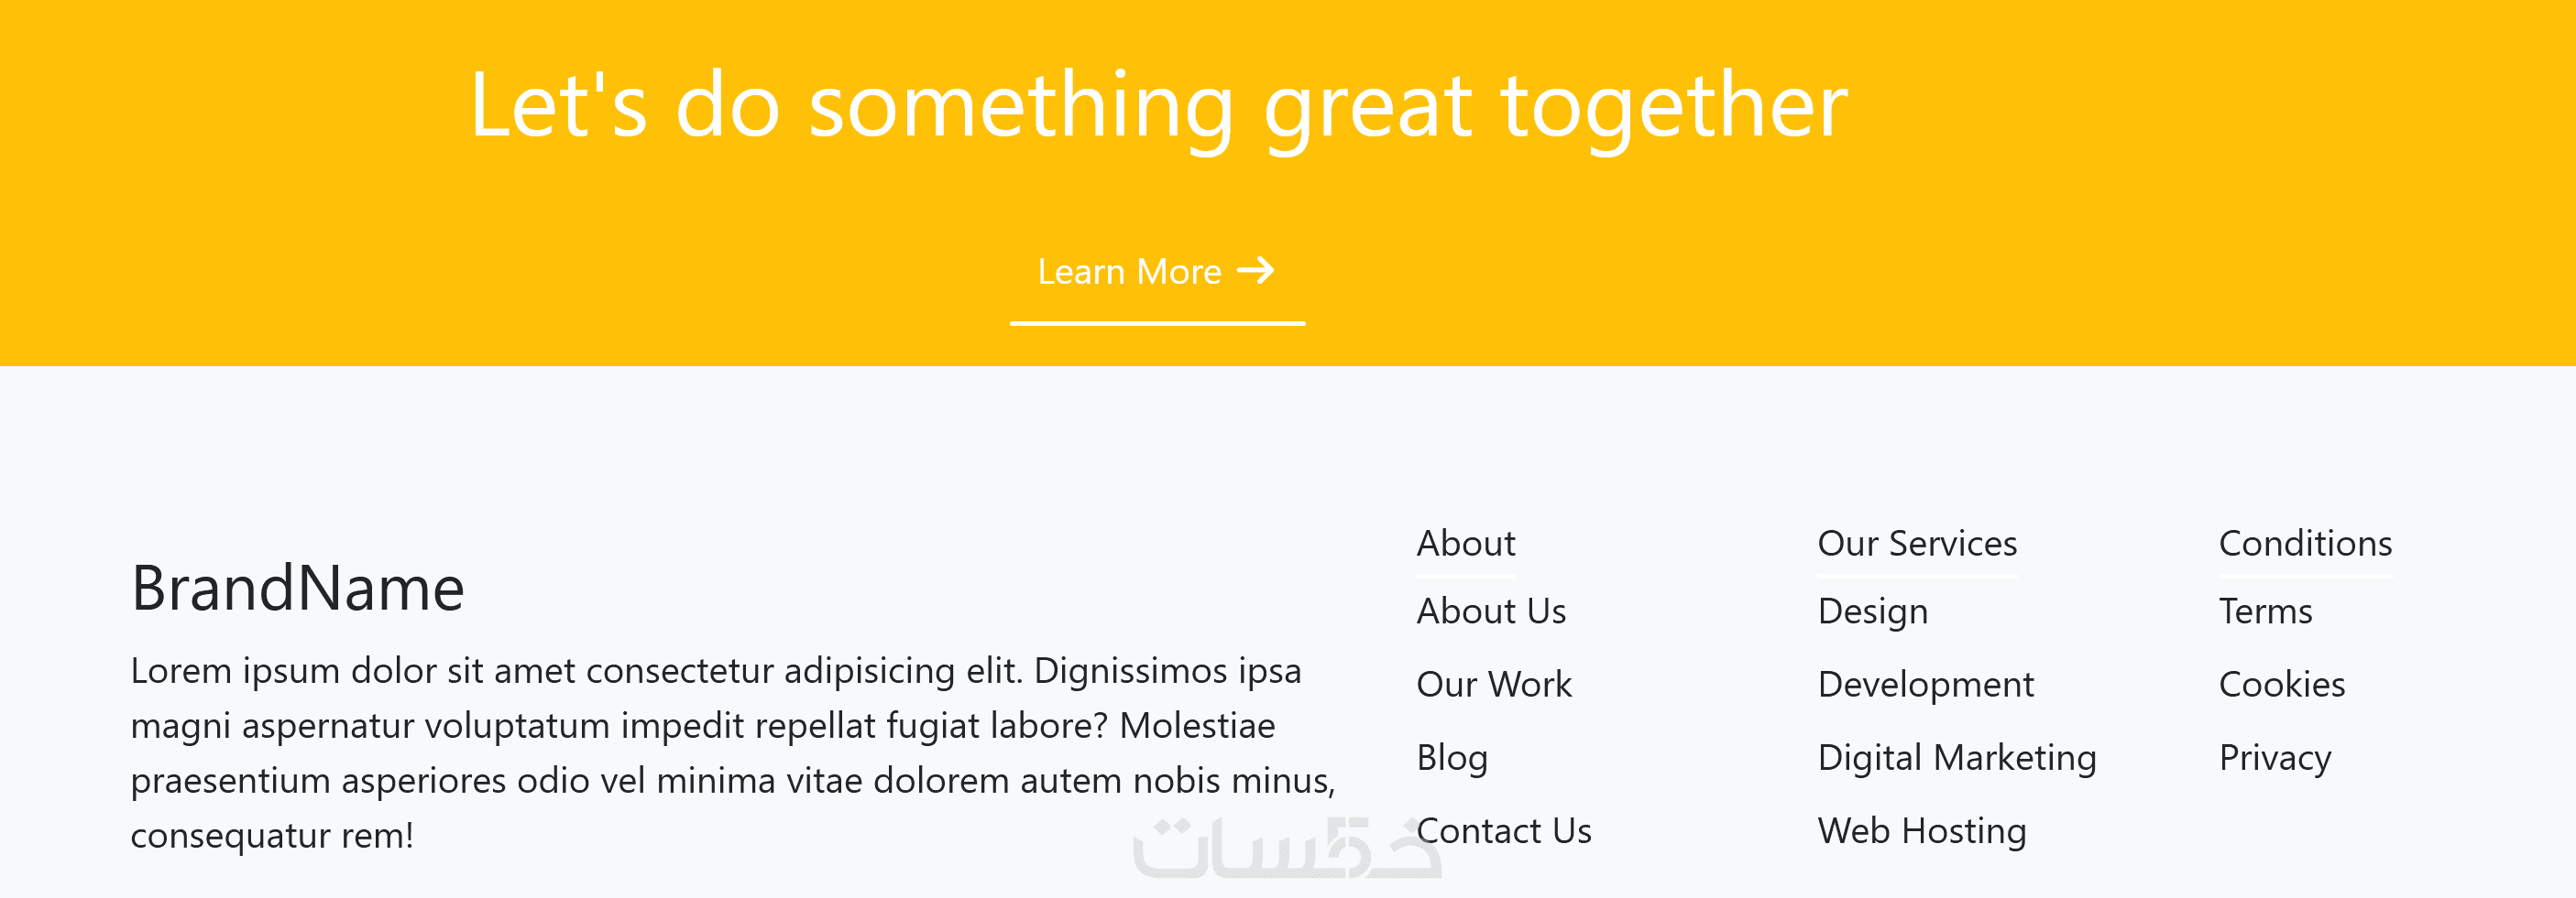The image size is (2576, 898).
Task: Click the Contact Us footer link
Action: pos(1504,831)
